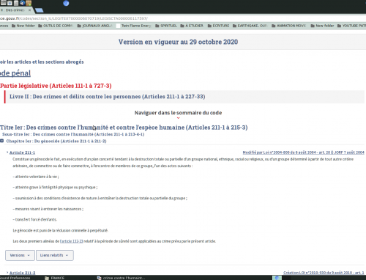This screenshot has width=366, height=280.
Task: Open 'ANIMATION MOVIE' bookmark folder
Action: [x=288, y=26]
